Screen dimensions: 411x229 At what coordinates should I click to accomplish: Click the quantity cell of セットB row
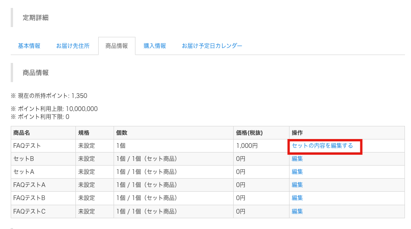click(174, 159)
